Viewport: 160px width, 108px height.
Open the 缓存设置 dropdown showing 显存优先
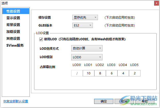[85, 17]
